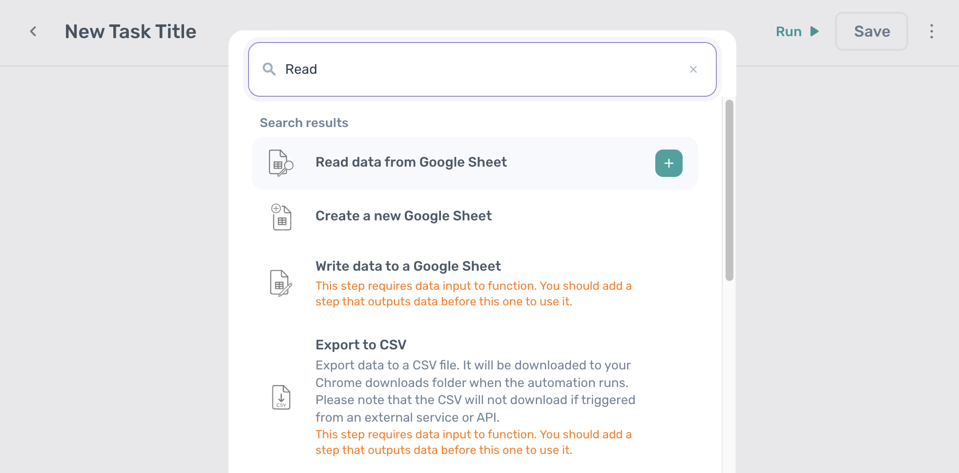Image resolution: width=959 pixels, height=473 pixels.
Task: Click the Search results heading
Action: [x=304, y=123]
